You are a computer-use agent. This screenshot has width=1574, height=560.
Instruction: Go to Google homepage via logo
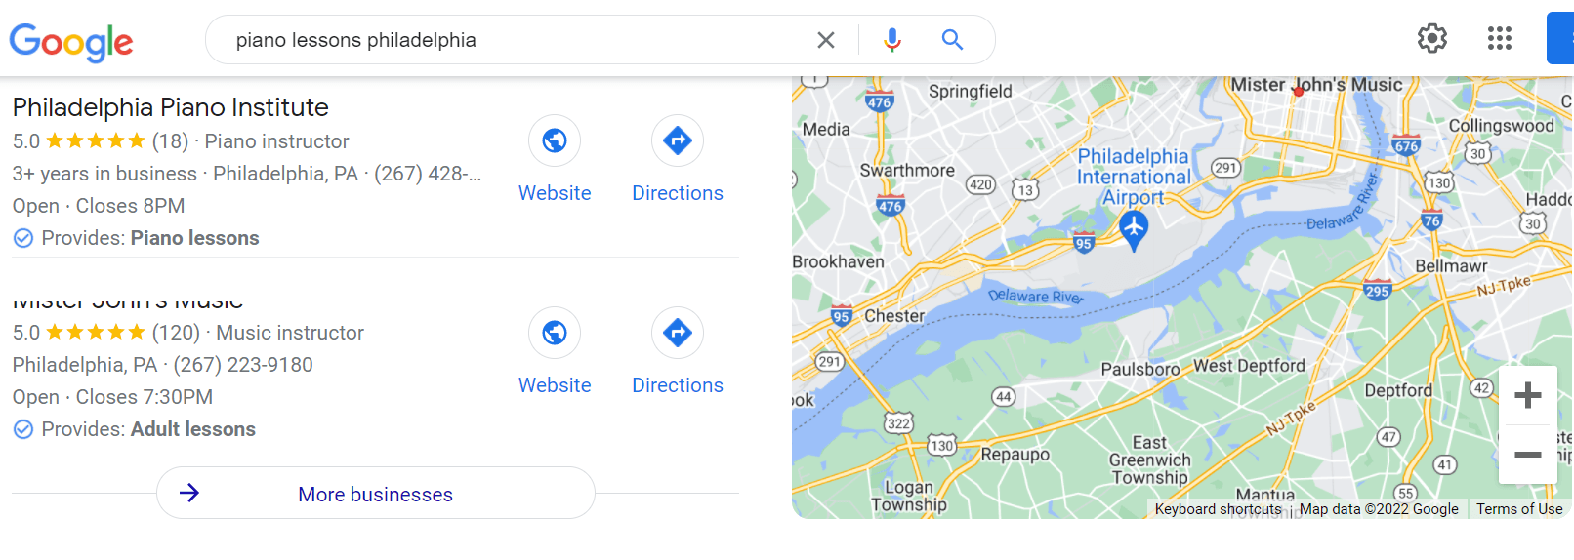pos(71,42)
